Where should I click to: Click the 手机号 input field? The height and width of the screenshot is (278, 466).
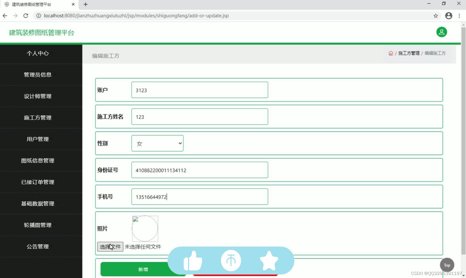[x=200, y=197]
